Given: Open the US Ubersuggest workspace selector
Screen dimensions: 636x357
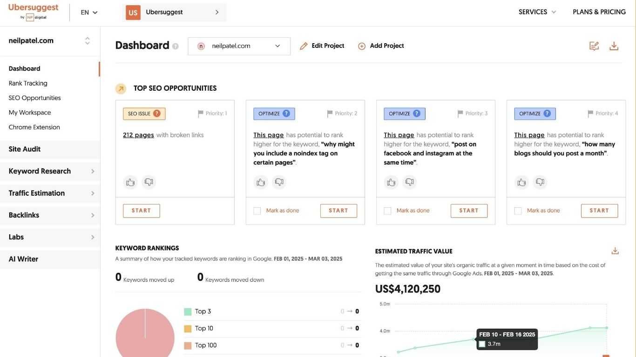Looking at the screenshot, I should pos(175,13).
